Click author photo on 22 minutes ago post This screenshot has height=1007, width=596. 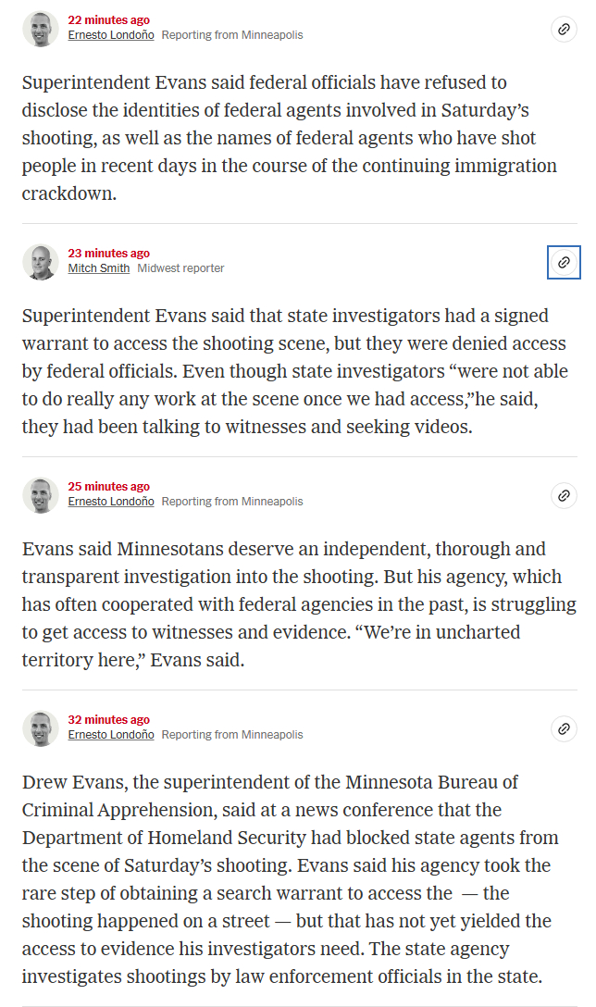coord(40,29)
